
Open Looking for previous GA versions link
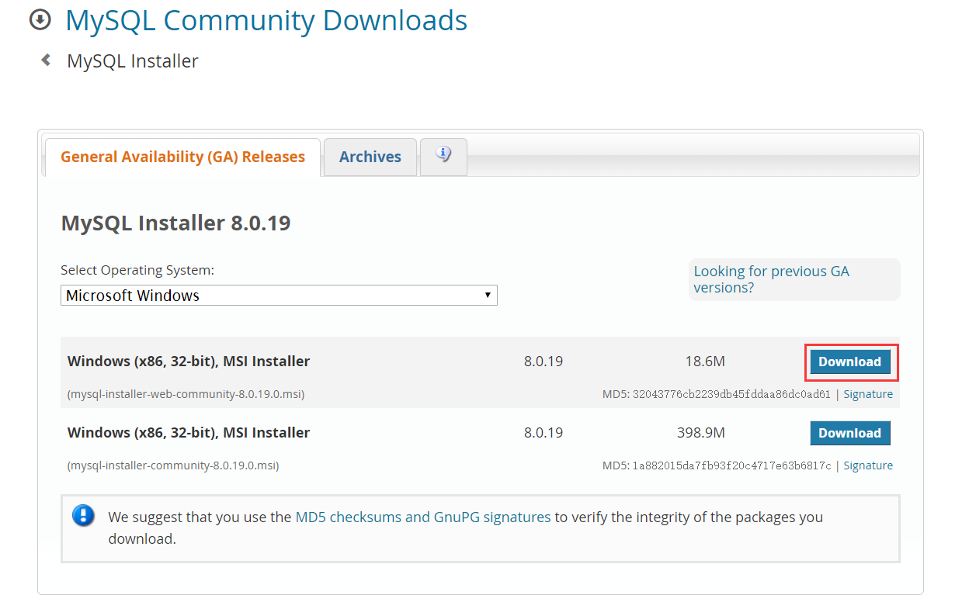click(x=771, y=279)
